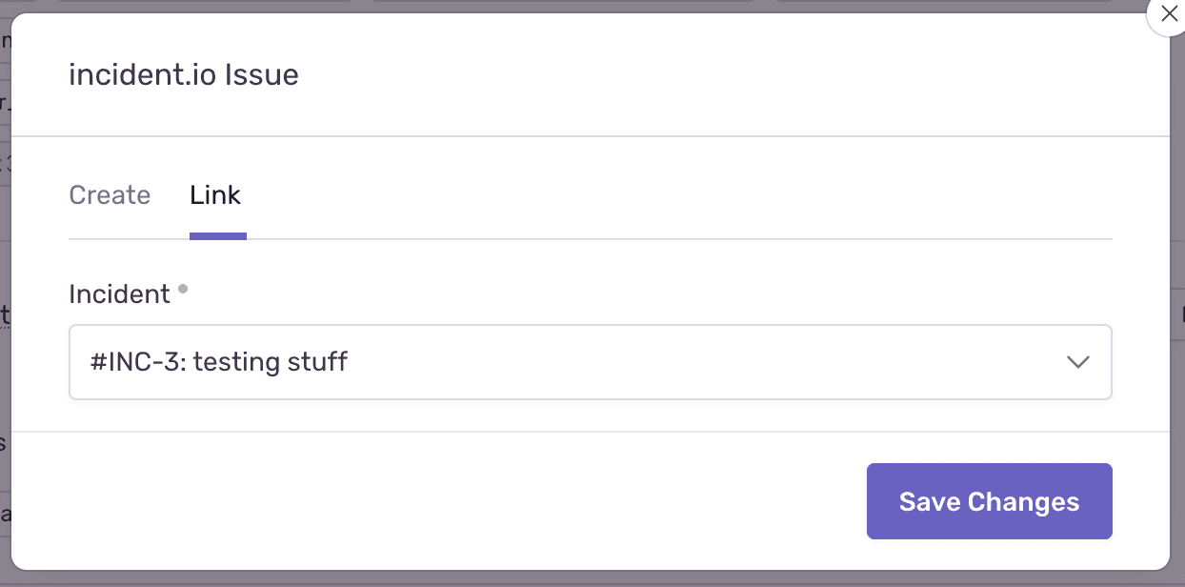Open the Incident combo box field
Image resolution: width=1185 pixels, height=587 pixels.
[590, 362]
